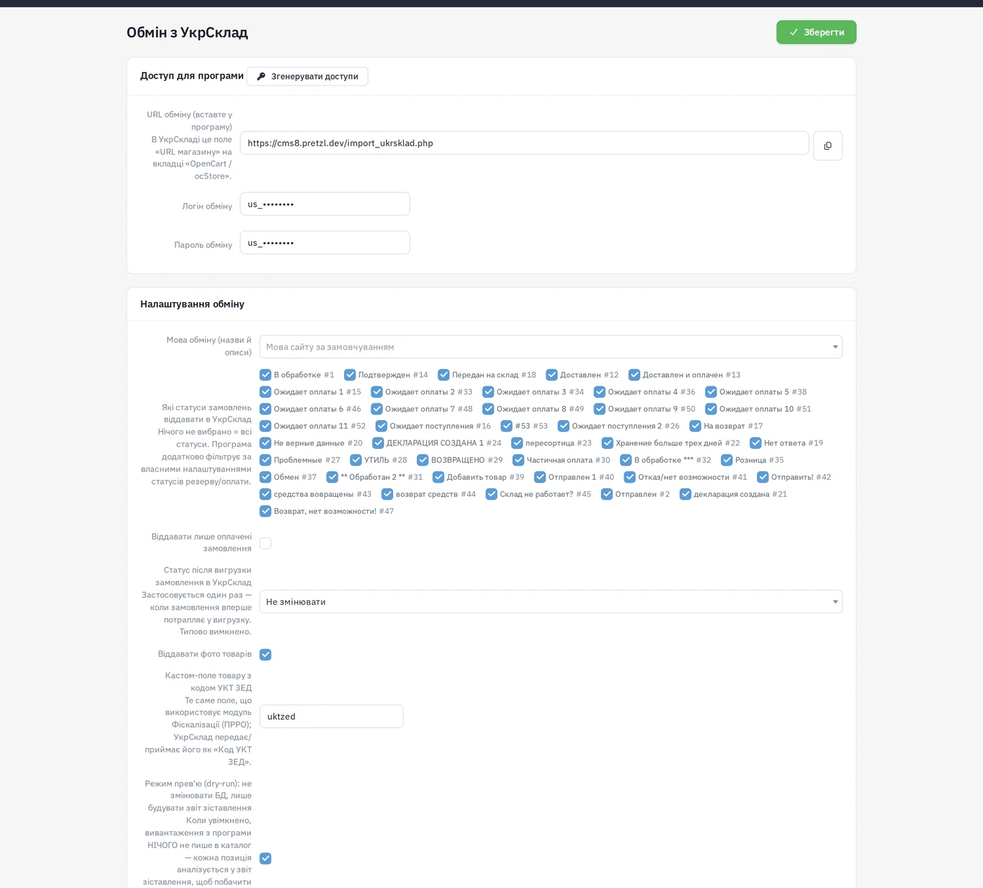Click the Зберегти save button

pyautogui.click(x=816, y=32)
